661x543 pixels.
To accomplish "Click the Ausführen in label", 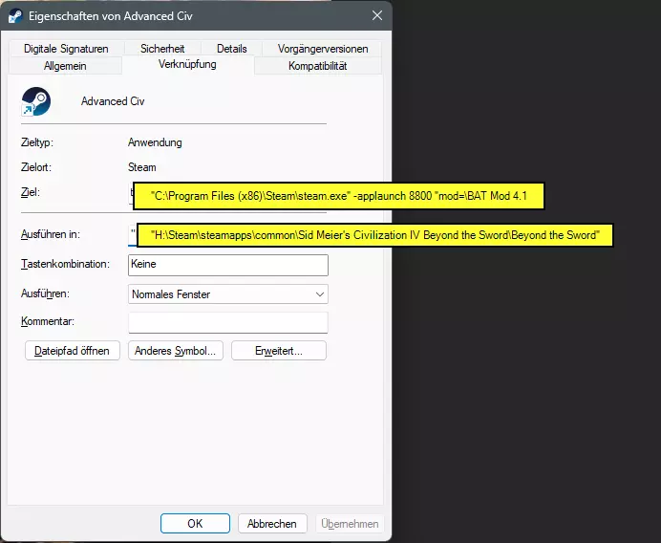I will [x=51, y=234].
